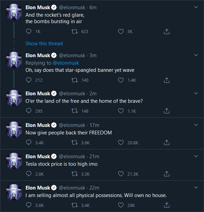
Task: Like the 'star-spangled banner yet wave' tweet
Action: [x=121, y=80]
